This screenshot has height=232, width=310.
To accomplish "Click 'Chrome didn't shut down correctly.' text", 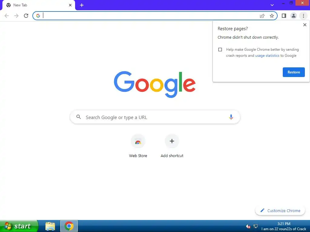I will tap(248, 37).
